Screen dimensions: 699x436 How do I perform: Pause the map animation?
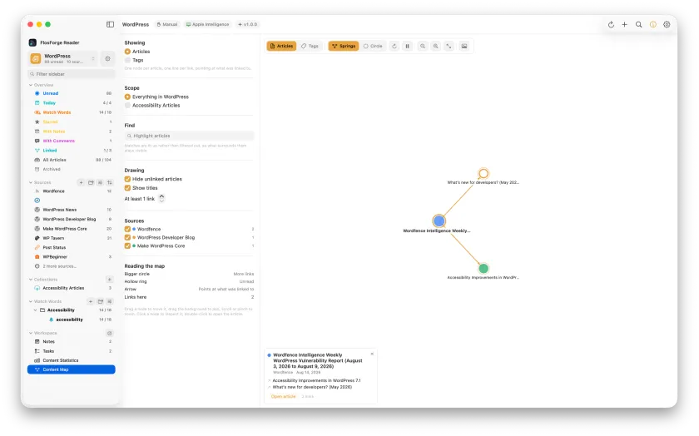[x=408, y=46]
